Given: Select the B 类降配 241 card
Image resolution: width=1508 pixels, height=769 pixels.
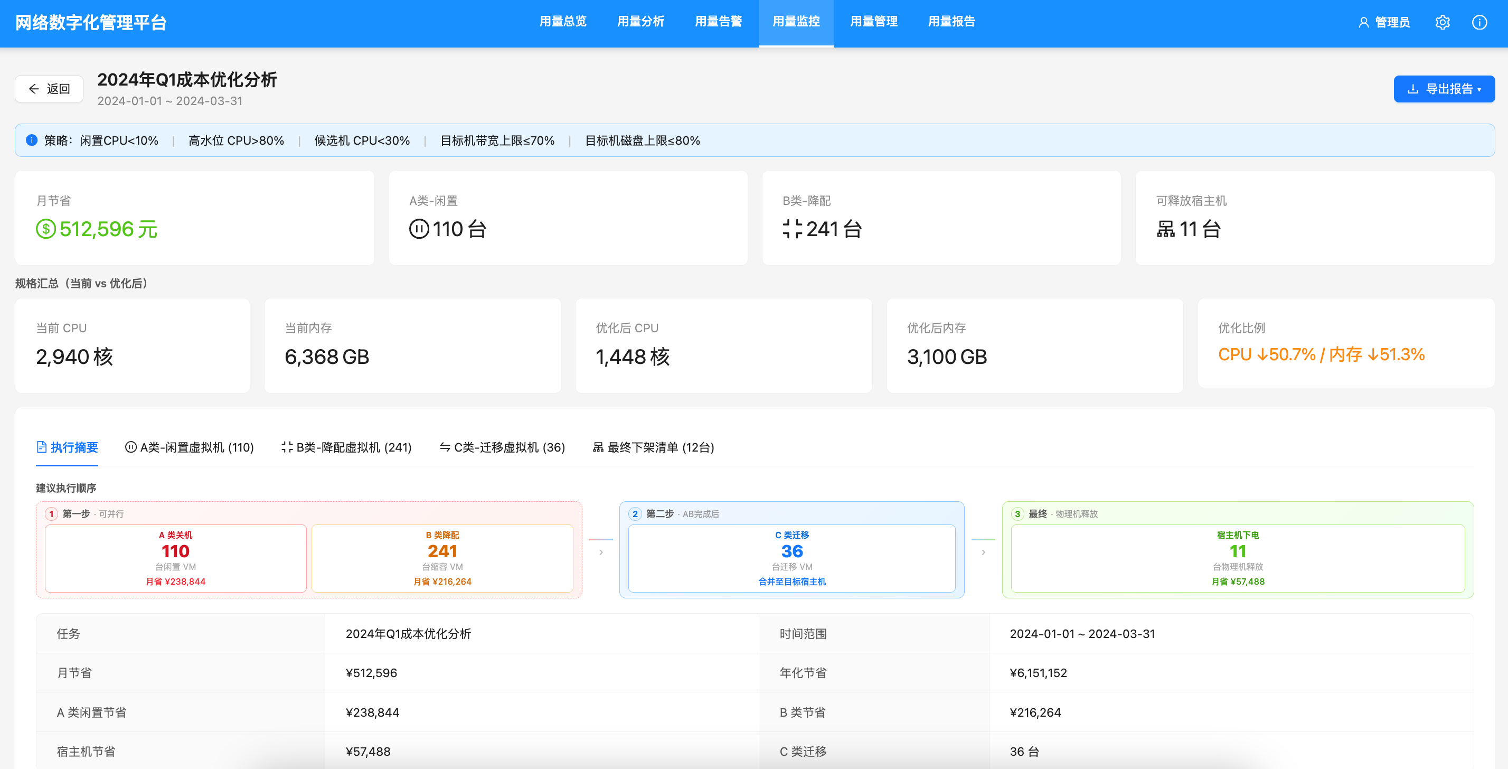Looking at the screenshot, I should 442,558.
